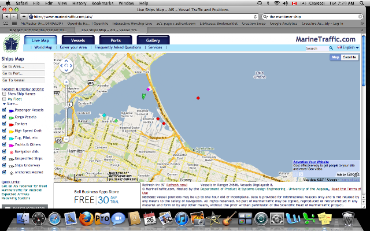This screenshot has height=231, width=370.
Task: Switch to Satellite map view
Action: 349,57
